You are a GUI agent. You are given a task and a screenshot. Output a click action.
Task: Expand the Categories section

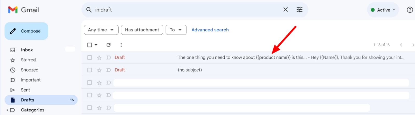7,110
